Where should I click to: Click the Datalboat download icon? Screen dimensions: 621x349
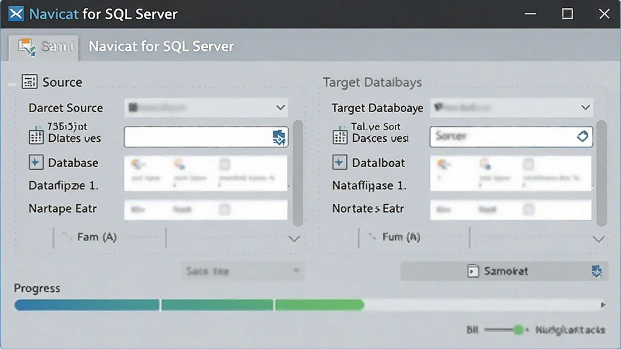point(340,162)
